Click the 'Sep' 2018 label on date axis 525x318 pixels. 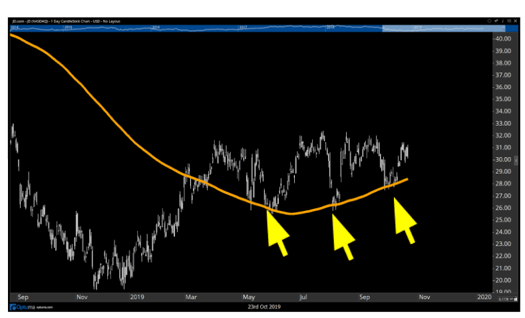click(x=23, y=297)
